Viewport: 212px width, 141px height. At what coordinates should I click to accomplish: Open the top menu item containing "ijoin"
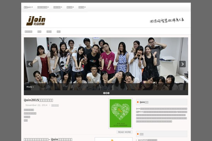click(28, 7)
